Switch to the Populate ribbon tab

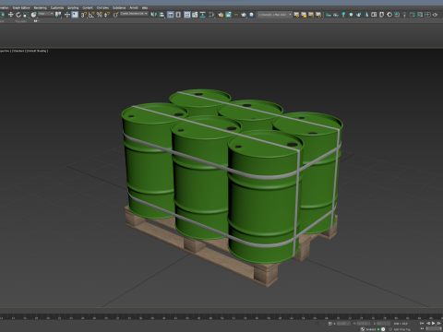(x=21, y=21)
